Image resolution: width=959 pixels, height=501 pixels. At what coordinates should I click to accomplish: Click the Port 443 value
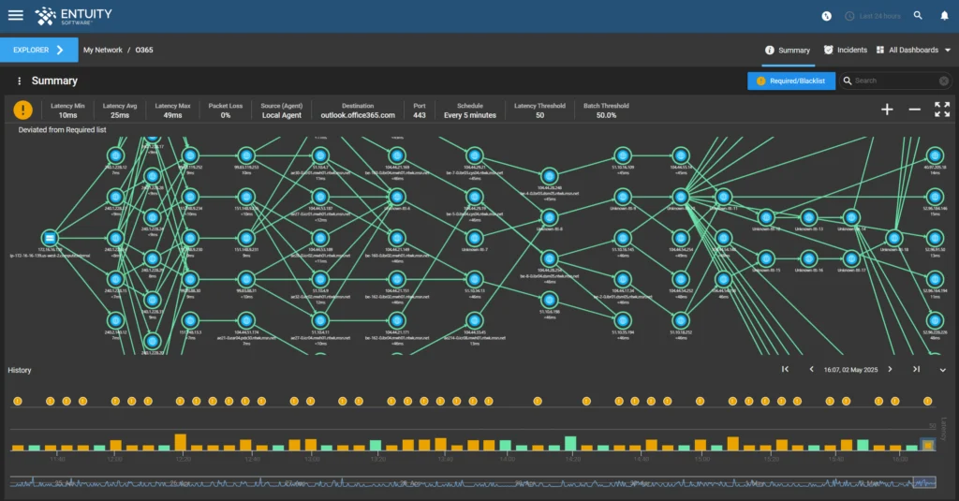pyautogui.click(x=419, y=115)
